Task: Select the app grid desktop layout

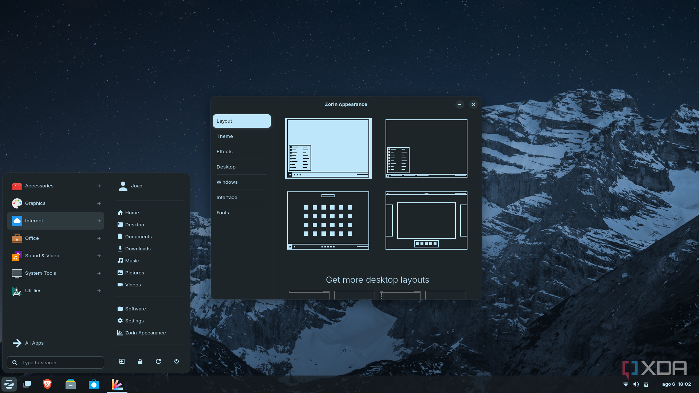Action: coord(328,221)
